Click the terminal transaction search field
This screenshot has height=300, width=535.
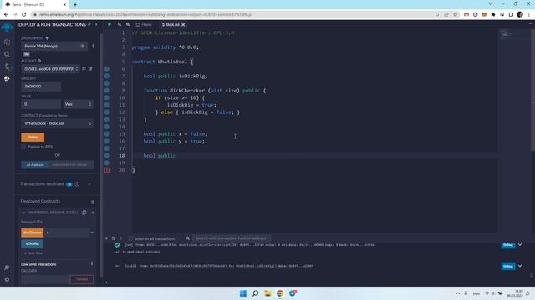[232, 238]
